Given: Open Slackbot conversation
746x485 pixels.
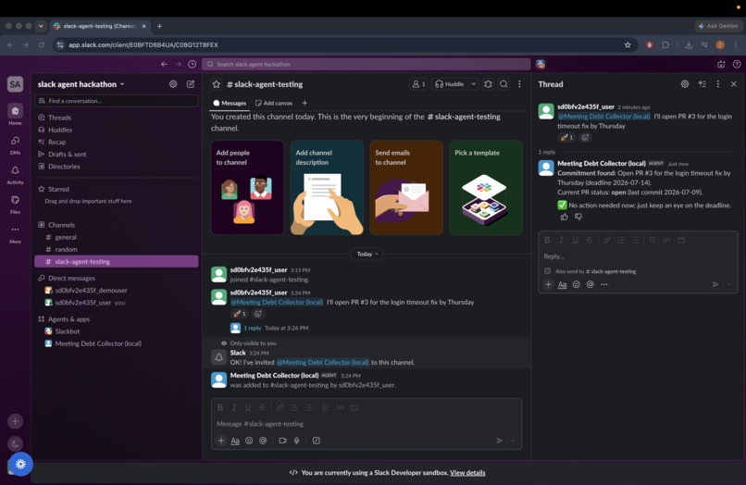Looking at the screenshot, I should click(x=117, y=331).
